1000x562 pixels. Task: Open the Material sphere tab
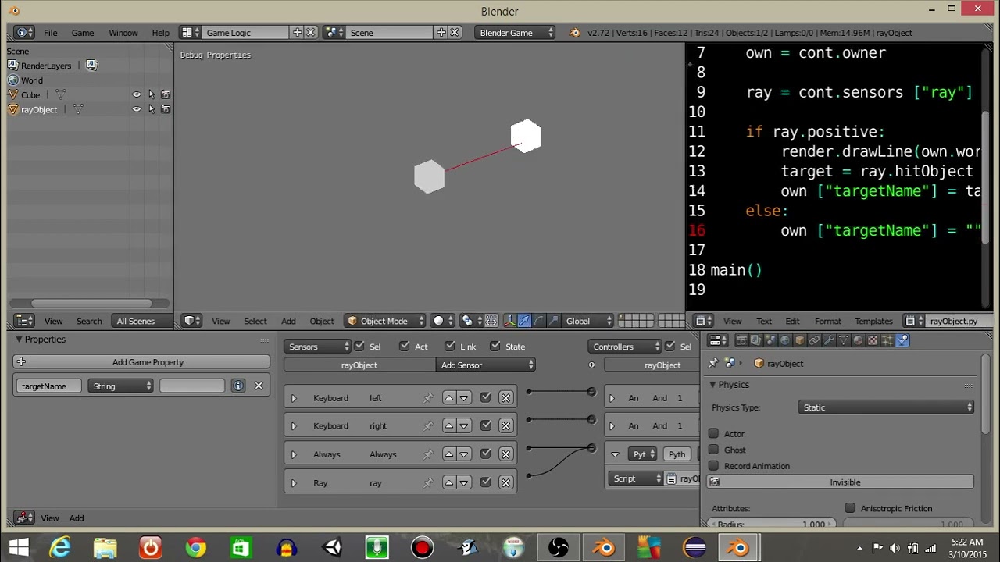[x=858, y=340]
